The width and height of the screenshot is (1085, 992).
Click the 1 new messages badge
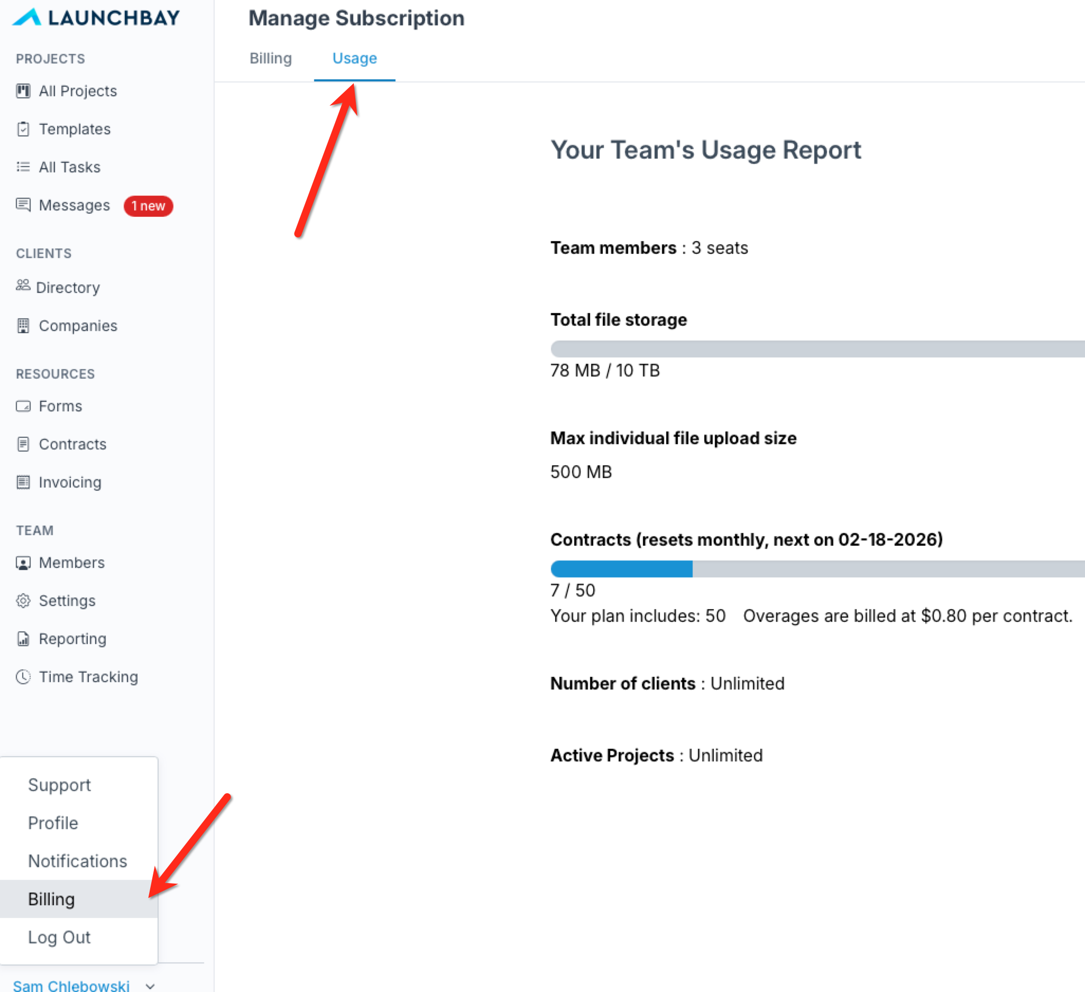[x=148, y=206]
